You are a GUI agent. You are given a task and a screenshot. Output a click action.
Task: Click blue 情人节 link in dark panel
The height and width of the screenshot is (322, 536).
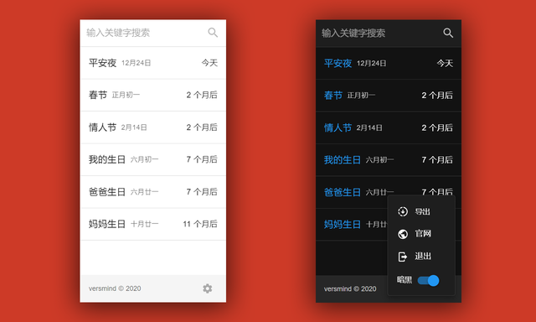click(338, 127)
